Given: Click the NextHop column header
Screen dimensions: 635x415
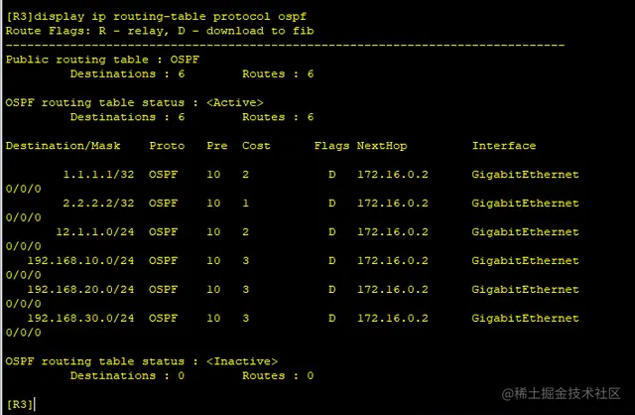Looking at the screenshot, I should tap(382, 146).
